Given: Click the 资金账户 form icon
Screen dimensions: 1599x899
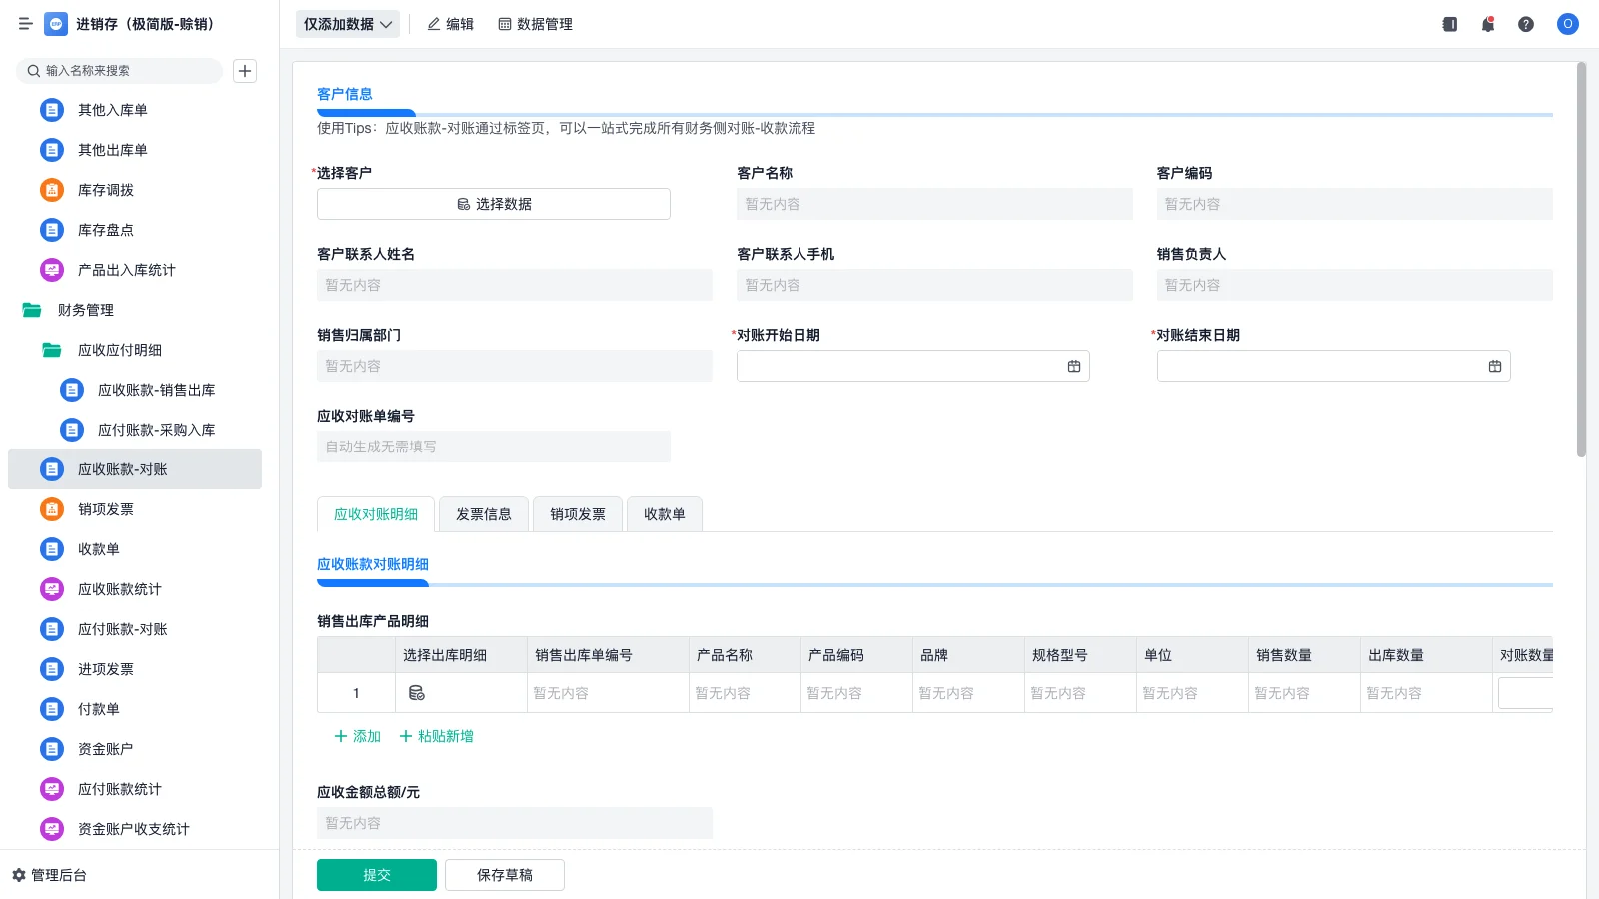Looking at the screenshot, I should click(52, 749).
